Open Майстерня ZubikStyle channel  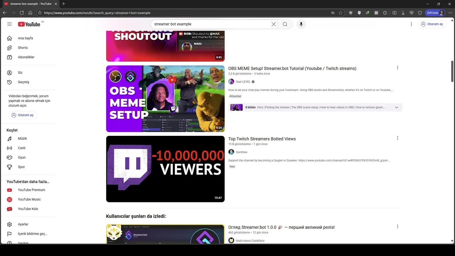point(250,241)
